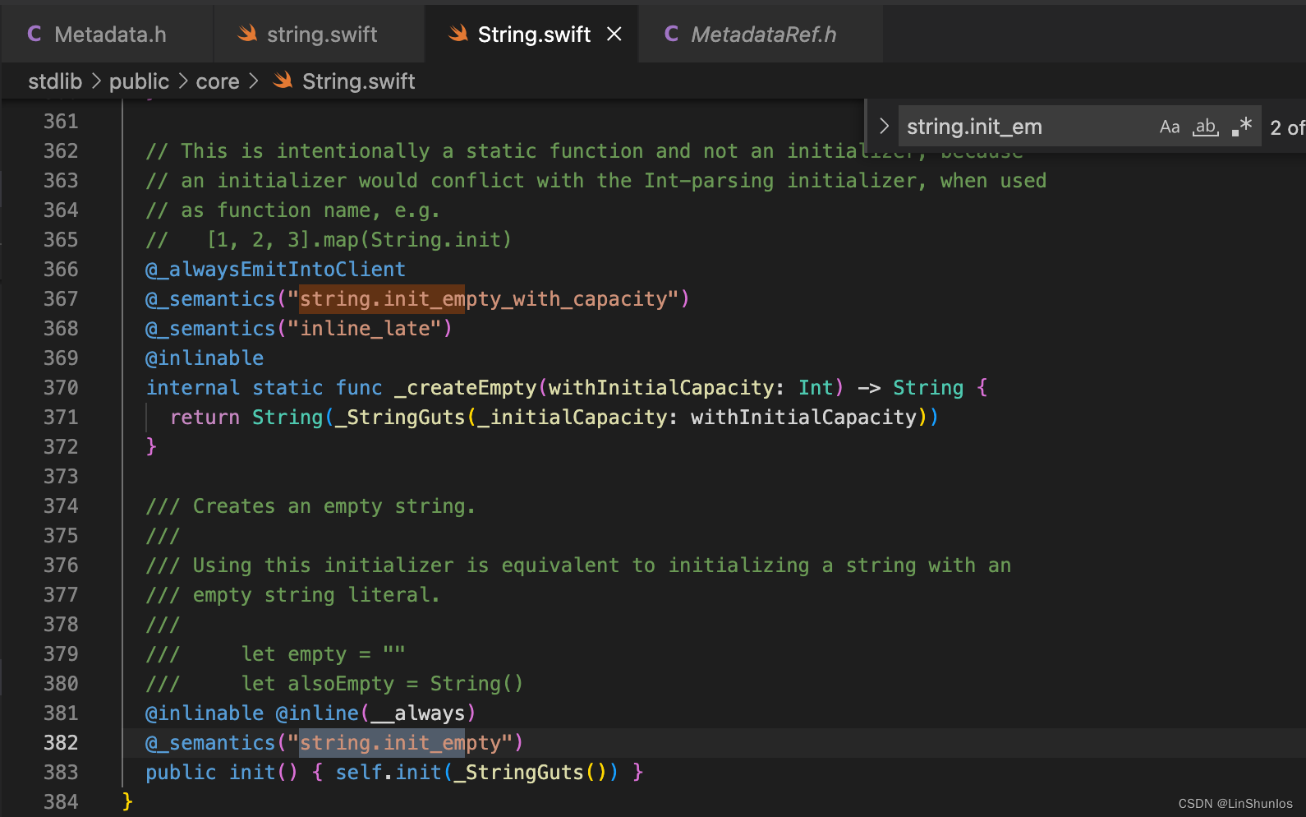The image size is (1306, 817).
Task: Switch to the Metadata.h tab
Action: [x=107, y=34]
